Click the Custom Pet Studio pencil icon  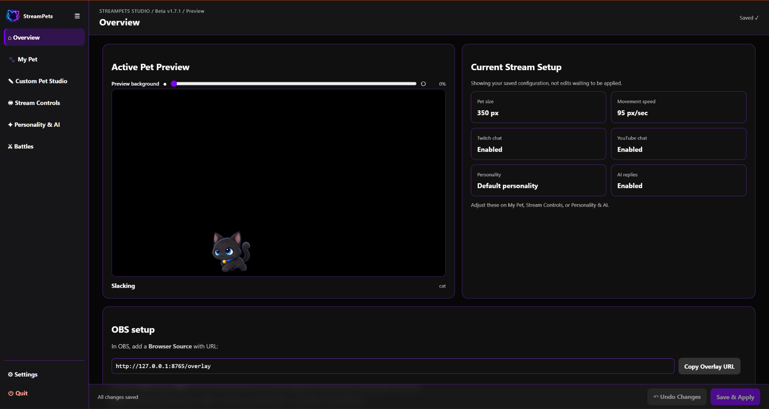(11, 81)
